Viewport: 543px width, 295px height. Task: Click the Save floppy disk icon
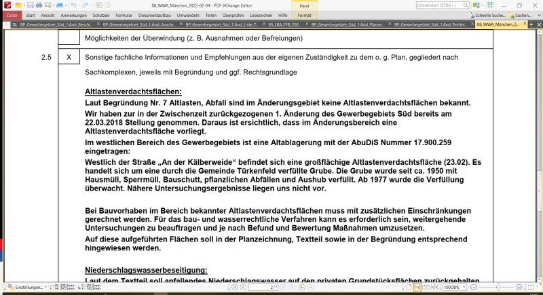[x=30, y=5]
